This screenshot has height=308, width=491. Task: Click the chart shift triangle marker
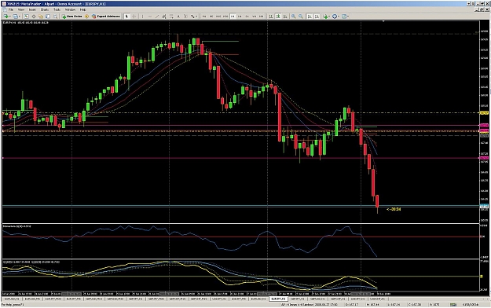383,21
